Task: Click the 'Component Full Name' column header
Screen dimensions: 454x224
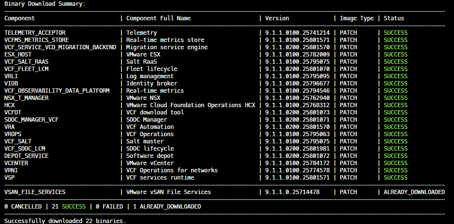Action: (158, 18)
